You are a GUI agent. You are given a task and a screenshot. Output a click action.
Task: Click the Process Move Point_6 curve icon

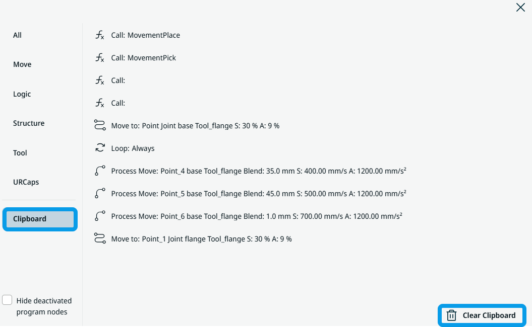coord(100,216)
